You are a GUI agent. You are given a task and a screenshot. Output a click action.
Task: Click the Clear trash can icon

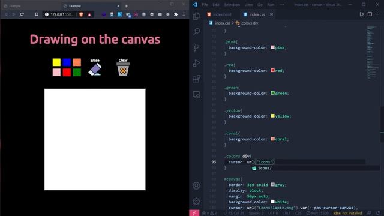tap(123, 70)
